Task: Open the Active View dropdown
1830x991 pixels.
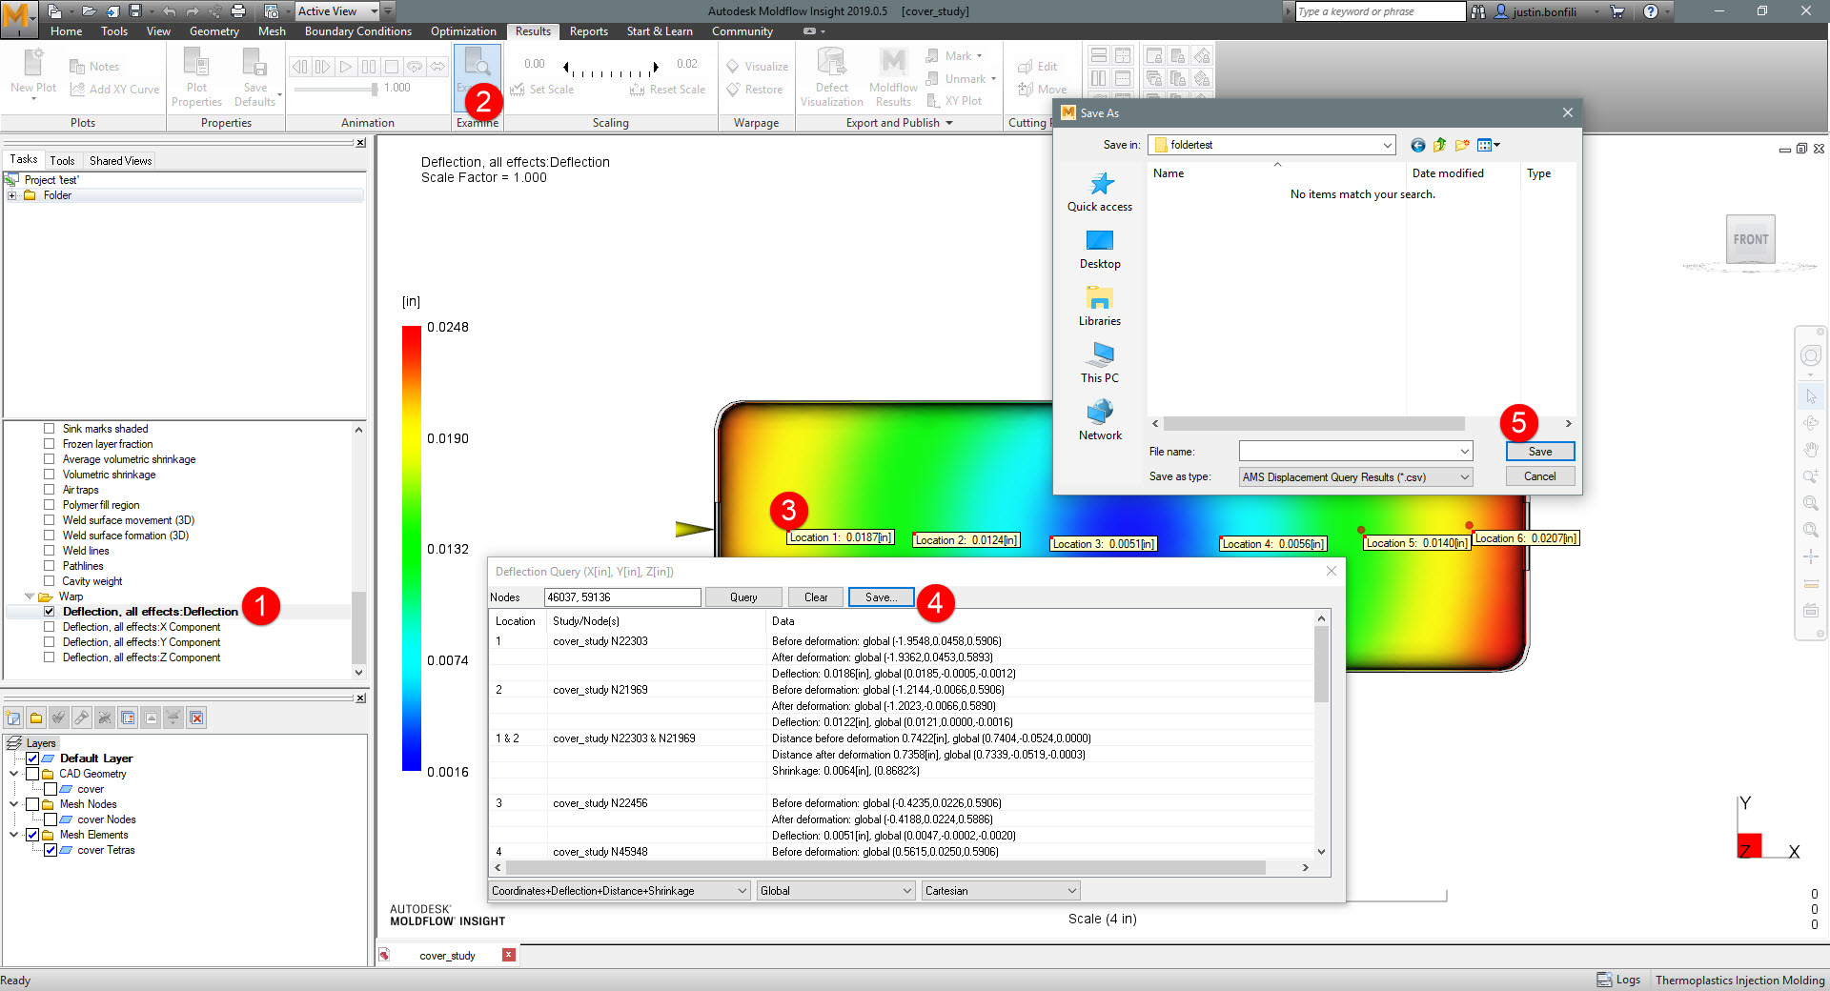Action: (x=375, y=10)
